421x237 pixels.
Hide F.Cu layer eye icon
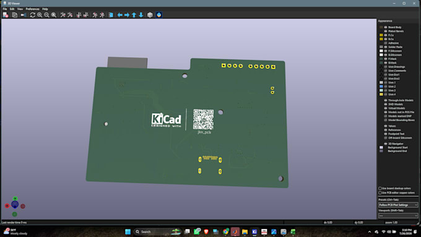click(386, 35)
